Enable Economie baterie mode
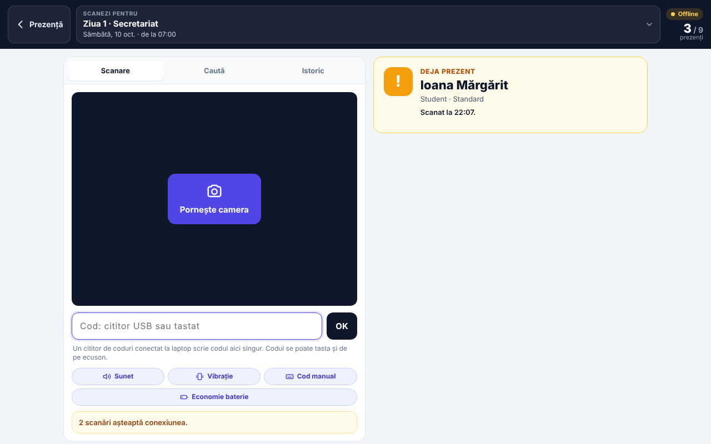This screenshot has height=444, width=711. [214, 397]
